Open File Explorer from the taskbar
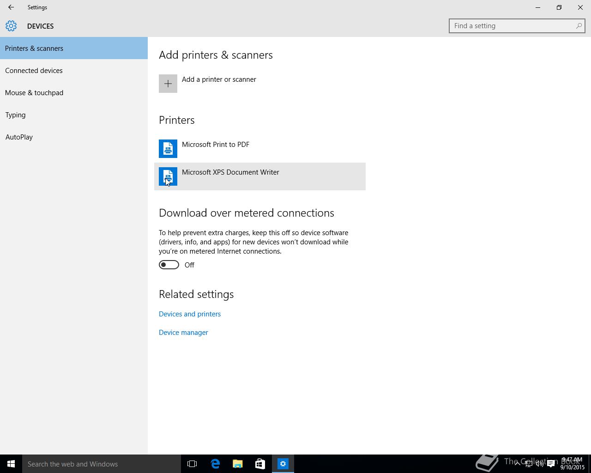Screen dimensions: 591x473 click(x=238, y=464)
